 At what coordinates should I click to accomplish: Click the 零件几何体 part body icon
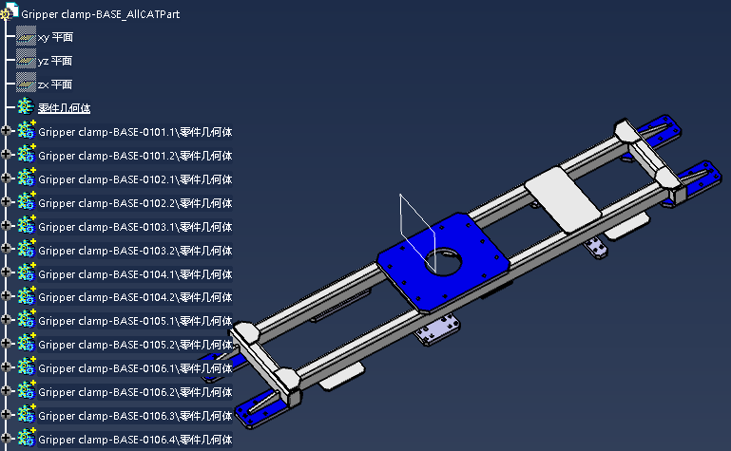pyautogui.click(x=26, y=107)
